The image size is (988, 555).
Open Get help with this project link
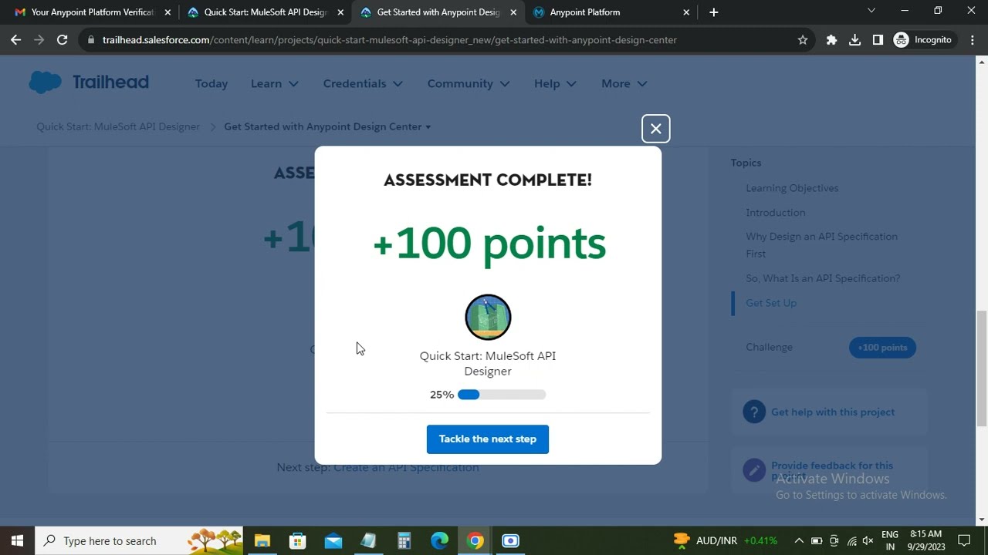pyautogui.click(x=833, y=412)
